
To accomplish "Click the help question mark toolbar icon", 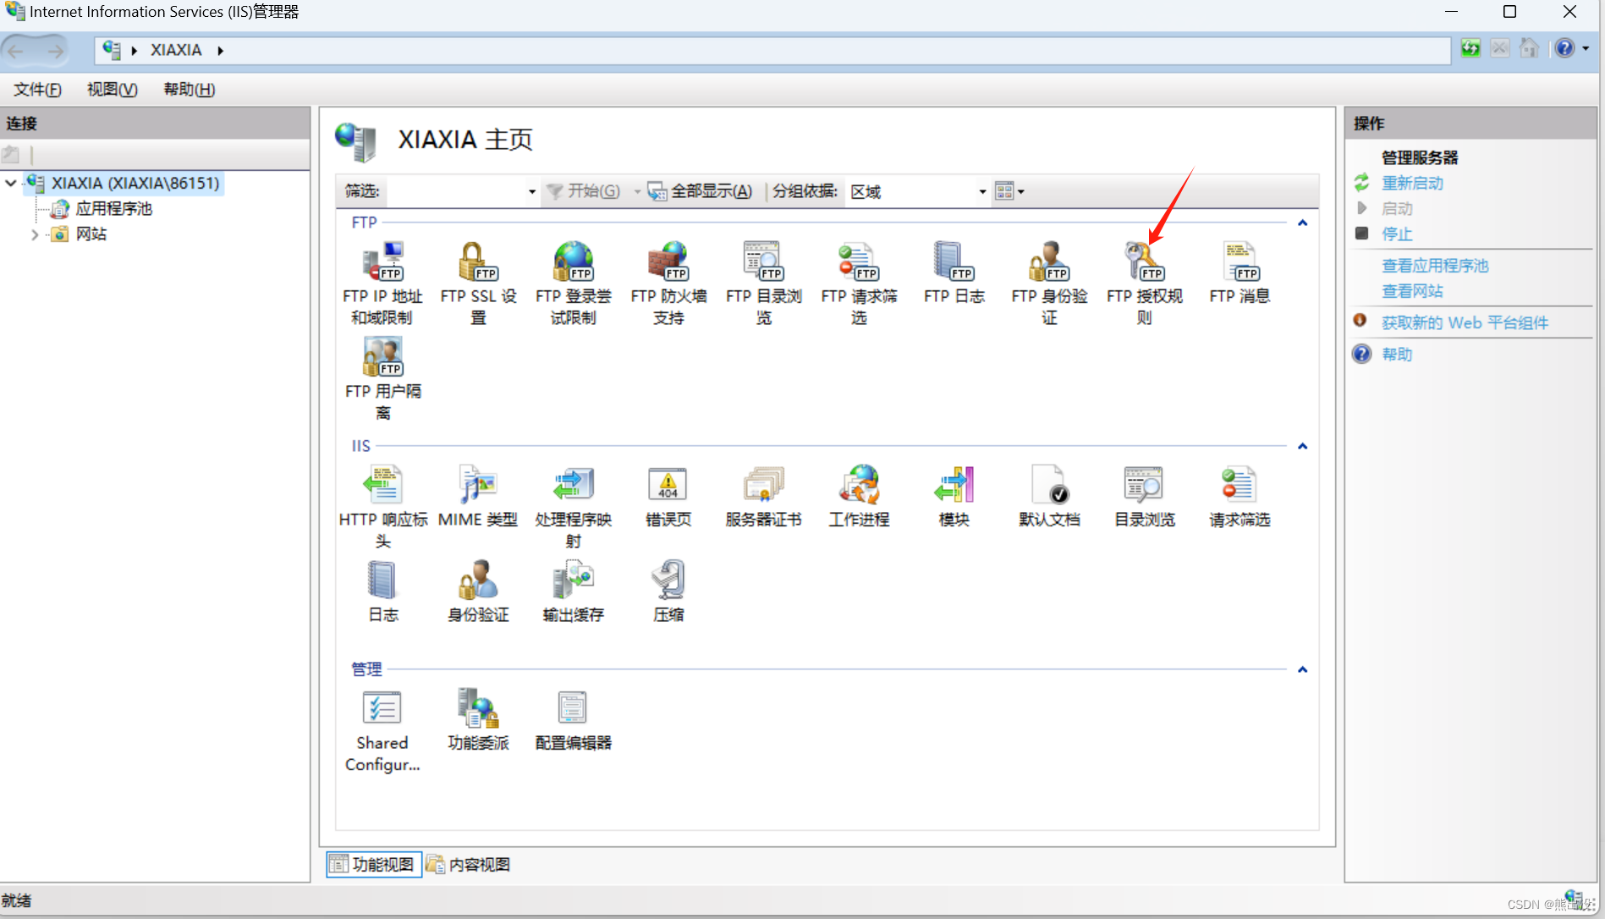I will tap(1564, 48).
